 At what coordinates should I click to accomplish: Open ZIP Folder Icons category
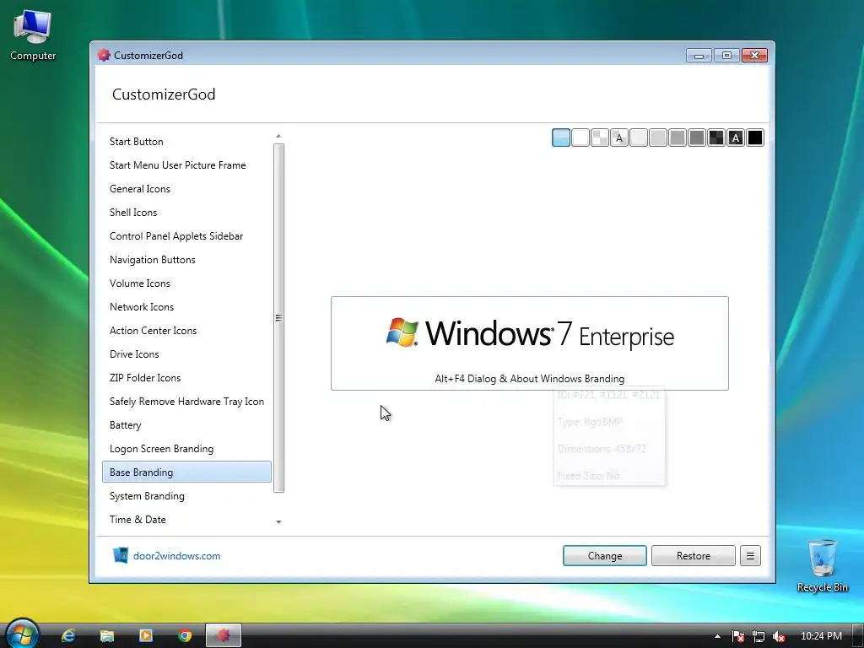point(186,378)
